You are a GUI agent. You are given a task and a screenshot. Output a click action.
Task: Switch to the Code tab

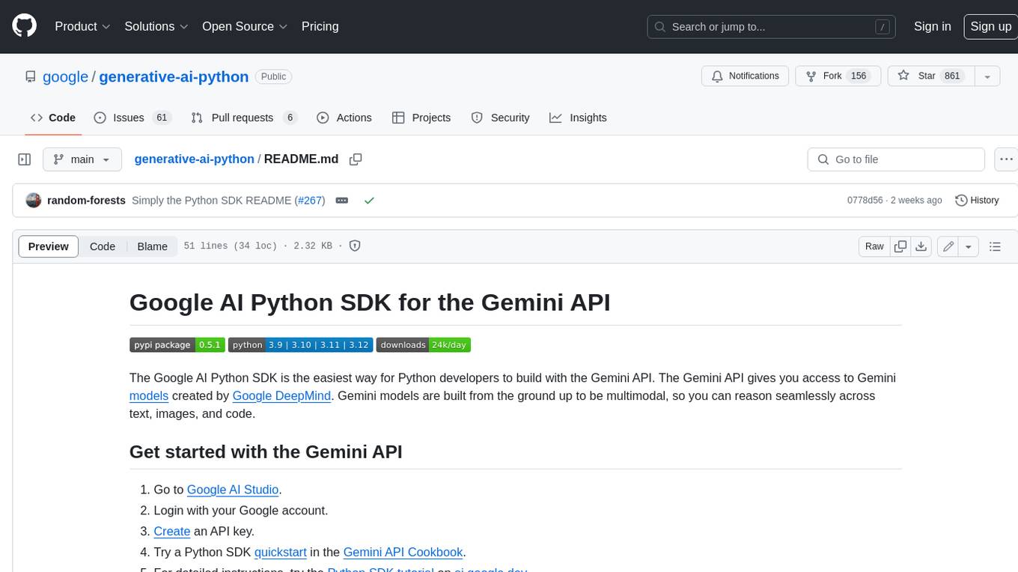52,118
